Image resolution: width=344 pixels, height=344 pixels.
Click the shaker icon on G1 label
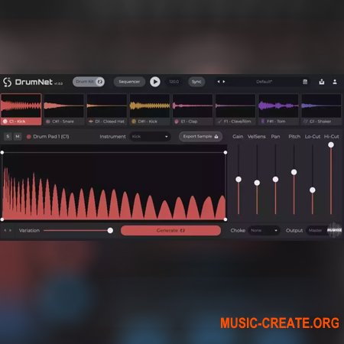coord(305,122)
